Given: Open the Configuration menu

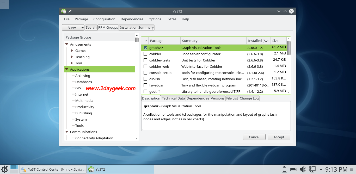Looking at the screenshot, I should (104, 19).
